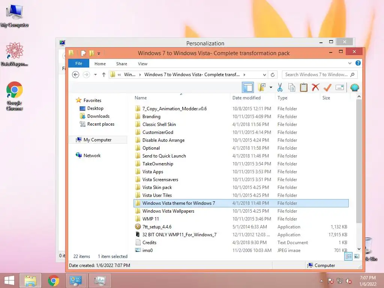
Task: Sort by the Type column header
Action: click(x=282, y=98)
